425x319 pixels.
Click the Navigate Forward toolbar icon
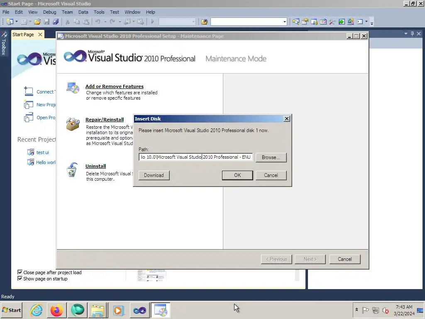tap(140, 22)
